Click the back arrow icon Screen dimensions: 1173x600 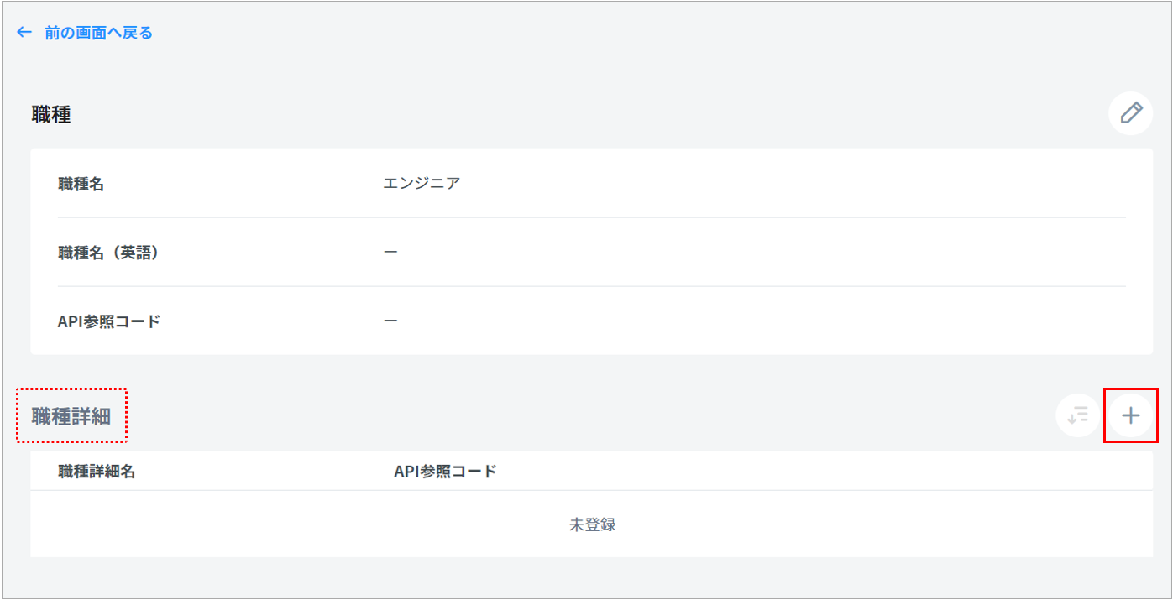[x=24, y=33]
